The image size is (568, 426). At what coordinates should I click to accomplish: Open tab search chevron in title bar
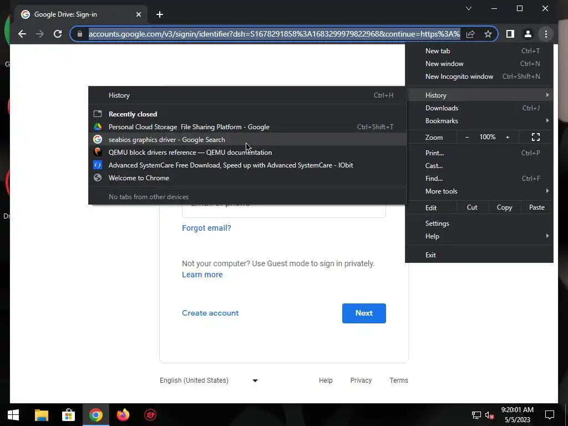coord(468,8)
